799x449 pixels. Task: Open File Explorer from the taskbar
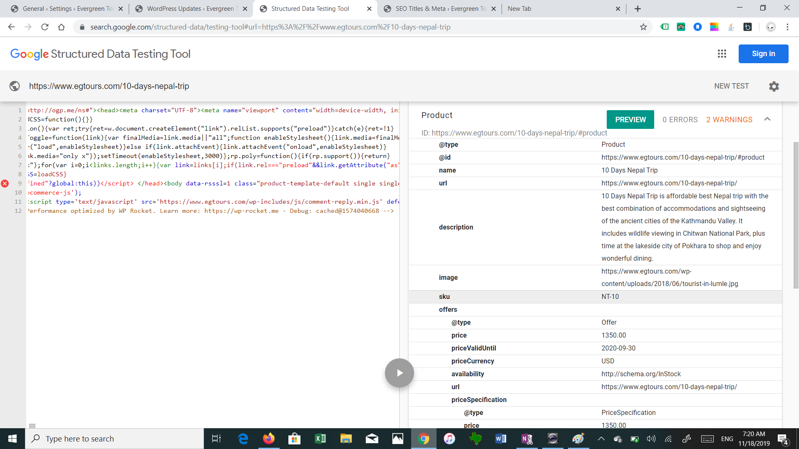[x=346, y=439]
